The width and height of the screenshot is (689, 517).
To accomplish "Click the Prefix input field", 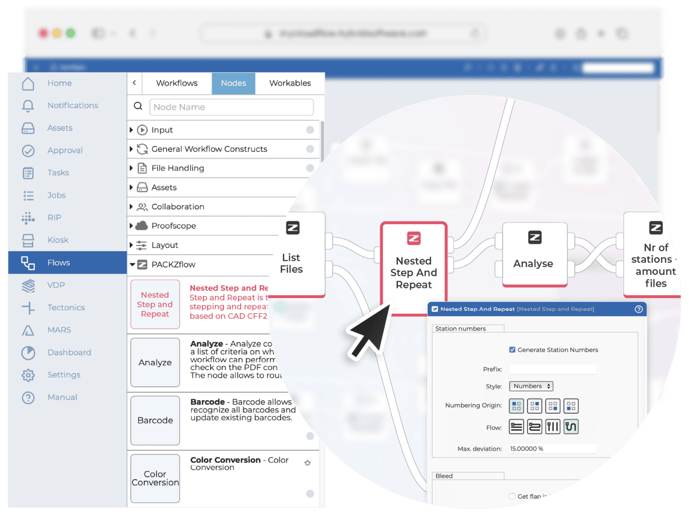I will coord(553,369).
